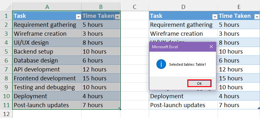Click 'Frontend development' cell in column A
The image size is (260, 118).
click(x=47, y=78)
